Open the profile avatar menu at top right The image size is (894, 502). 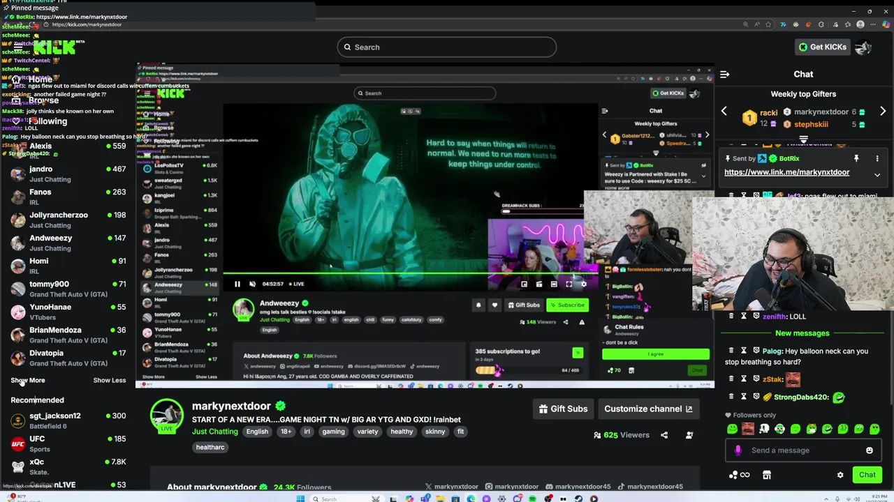tap(863, 47)
